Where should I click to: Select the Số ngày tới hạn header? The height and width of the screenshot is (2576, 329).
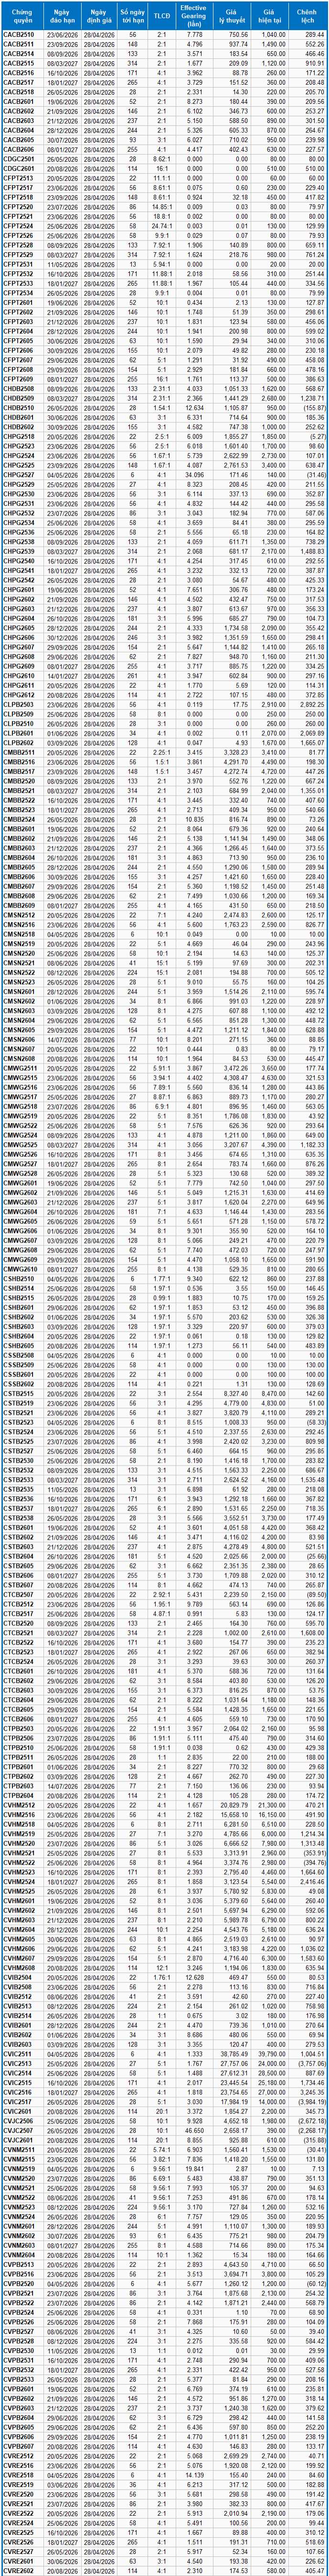(134, 15)
